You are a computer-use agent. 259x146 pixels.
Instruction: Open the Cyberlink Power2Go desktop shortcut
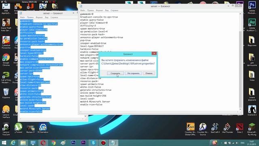point(6,42)
